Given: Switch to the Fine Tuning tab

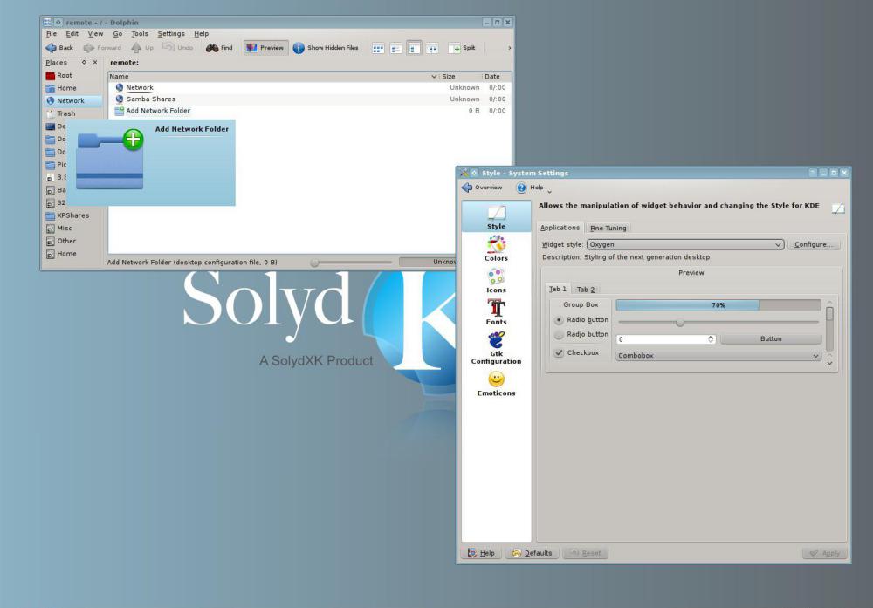Looking at the screenshot, I should tap(608, 228).
